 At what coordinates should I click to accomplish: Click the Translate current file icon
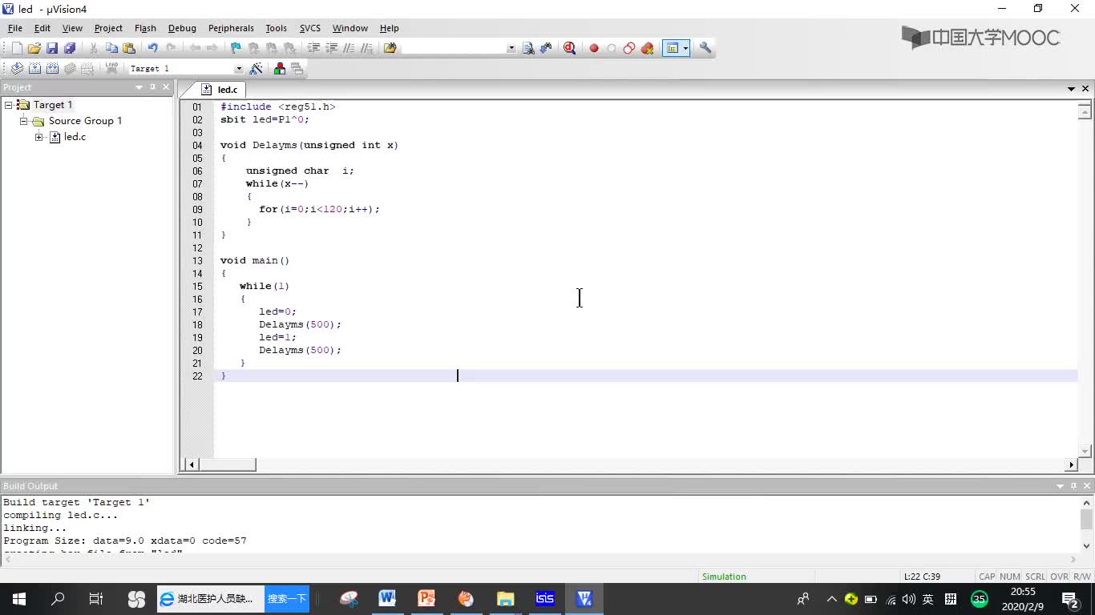17,69
